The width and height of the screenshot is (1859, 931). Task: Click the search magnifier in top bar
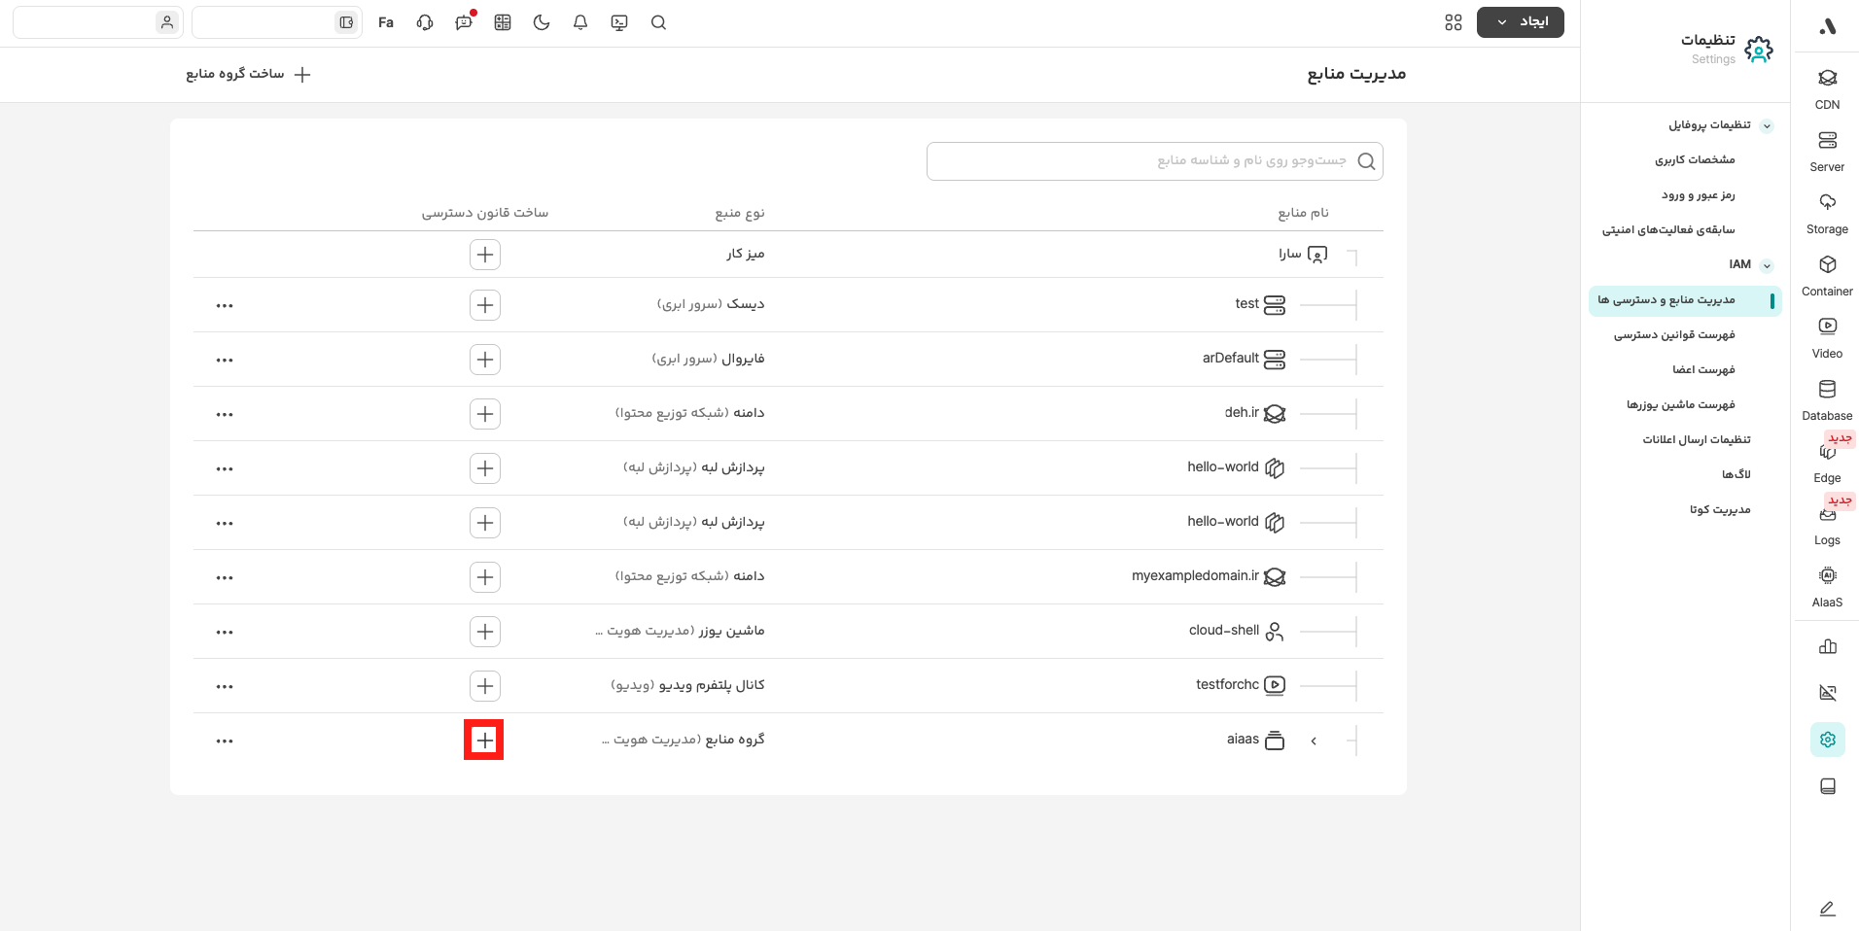click(658, 22)
